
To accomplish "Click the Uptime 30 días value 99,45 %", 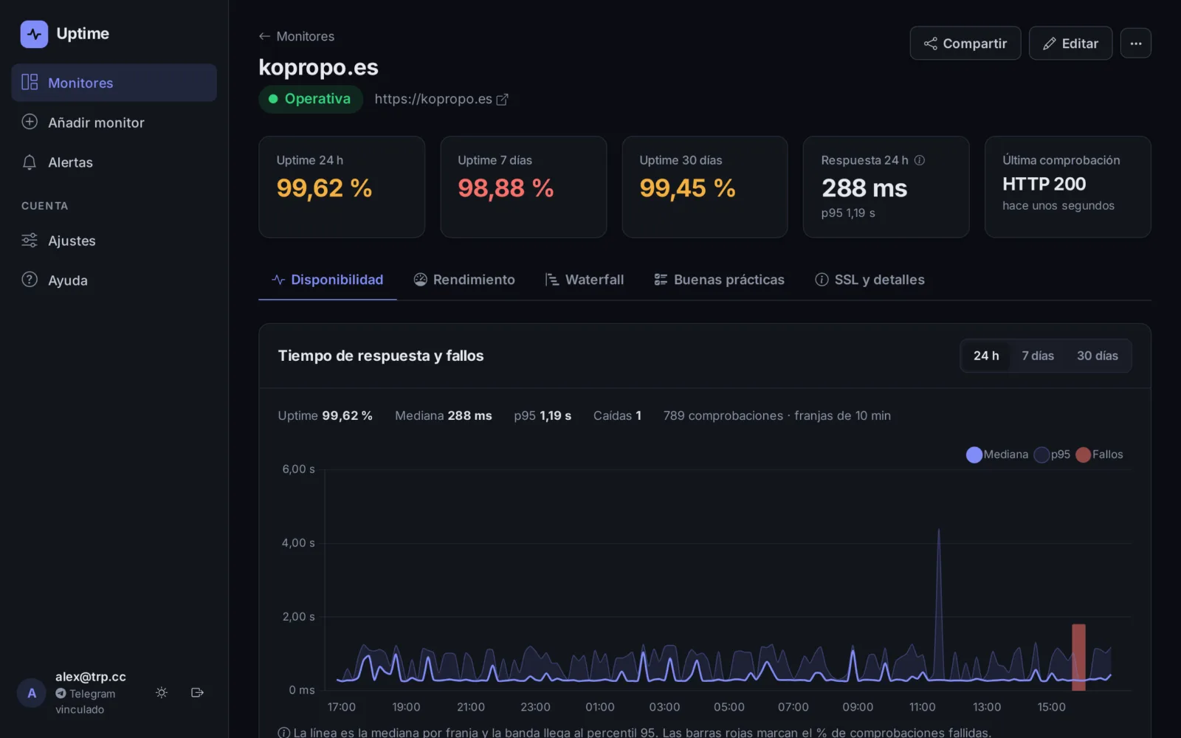I will click(x=687, y=188).
